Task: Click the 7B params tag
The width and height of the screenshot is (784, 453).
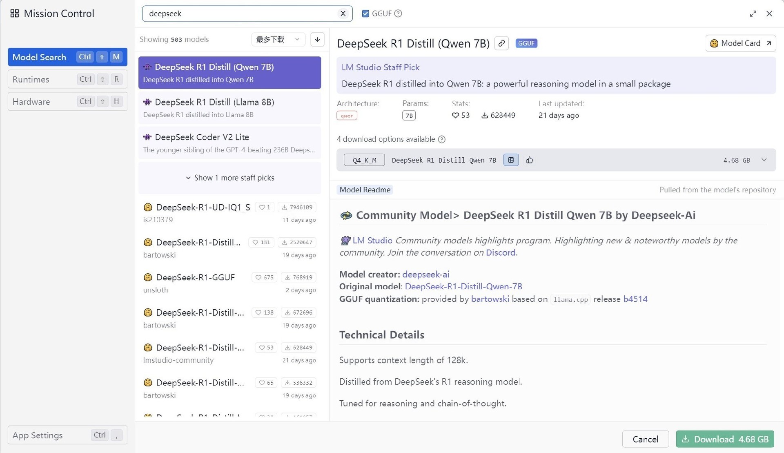Action: point(409,116)
